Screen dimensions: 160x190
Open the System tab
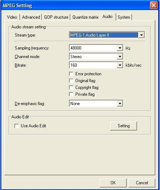click(124, 17)
